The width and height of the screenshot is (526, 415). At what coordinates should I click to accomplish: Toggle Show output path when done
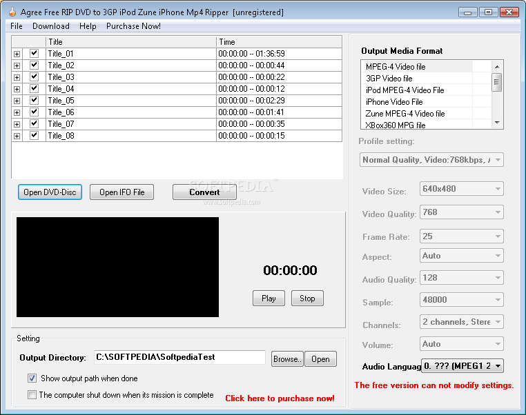coord(32,378)
